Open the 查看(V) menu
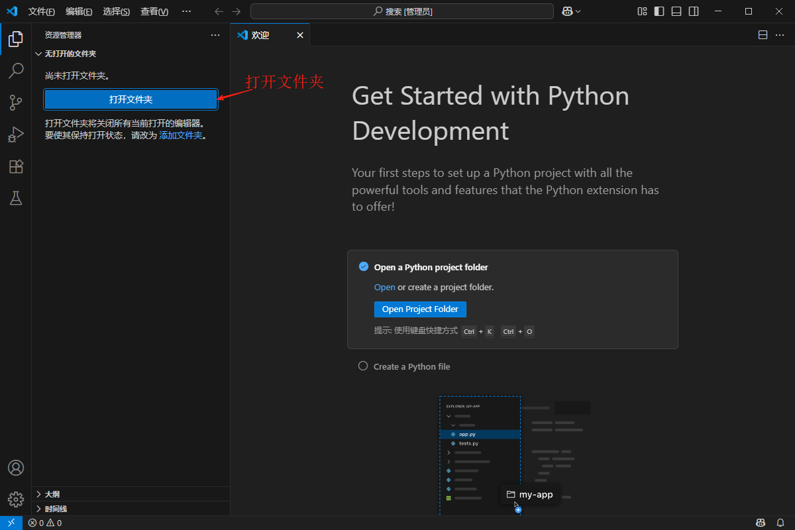This screenshot has width=795, height=530. pos(154,11)
